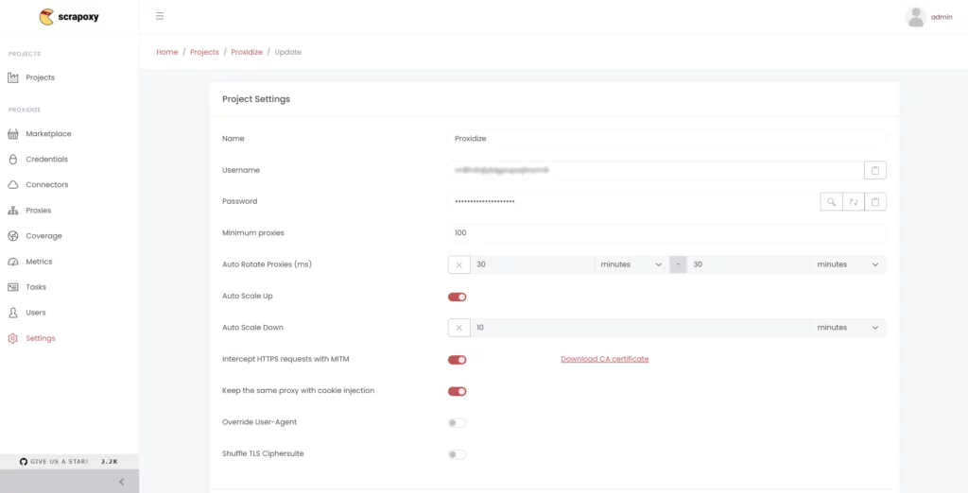Click the Projects sidebar icon
Screen dimensions: 968x493
coord(13,77)
